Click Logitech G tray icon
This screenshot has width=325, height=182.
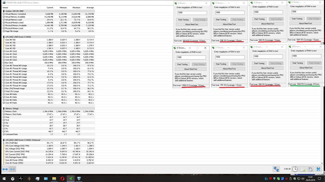(x=266, y=179)
